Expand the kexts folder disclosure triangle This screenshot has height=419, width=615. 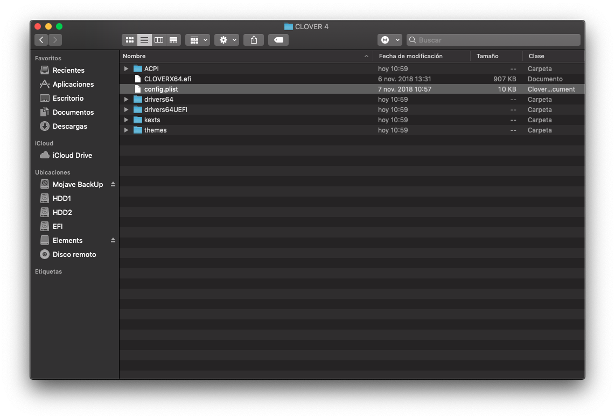(x=126, y=120)
